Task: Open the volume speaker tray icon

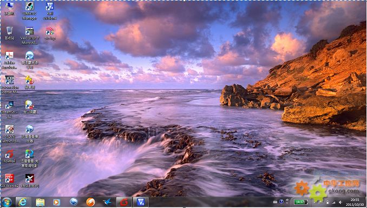Action: (340, 202)
